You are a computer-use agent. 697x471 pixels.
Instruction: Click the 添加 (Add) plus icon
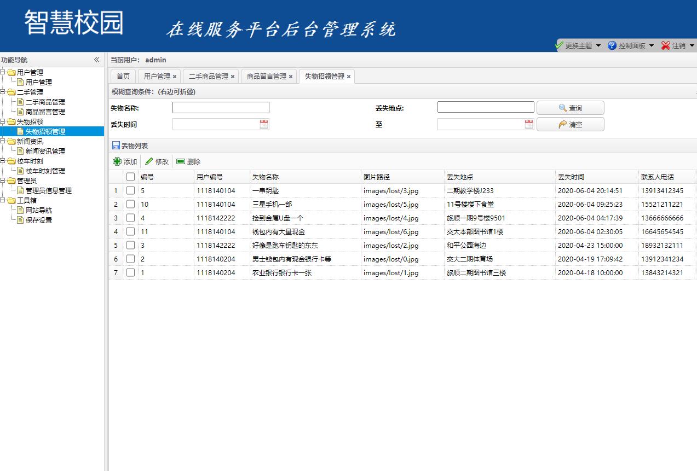click(x=117, y=161)
